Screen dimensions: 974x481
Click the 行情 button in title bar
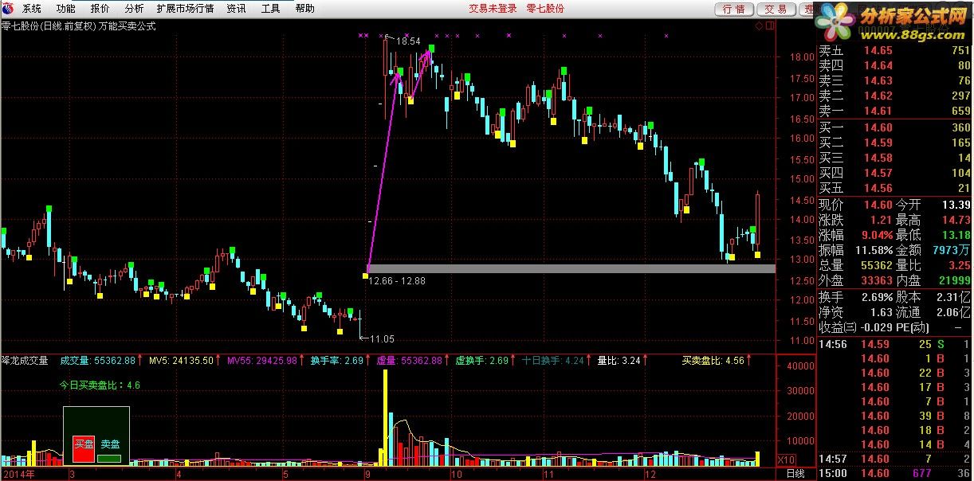click(x=734, y=9)
